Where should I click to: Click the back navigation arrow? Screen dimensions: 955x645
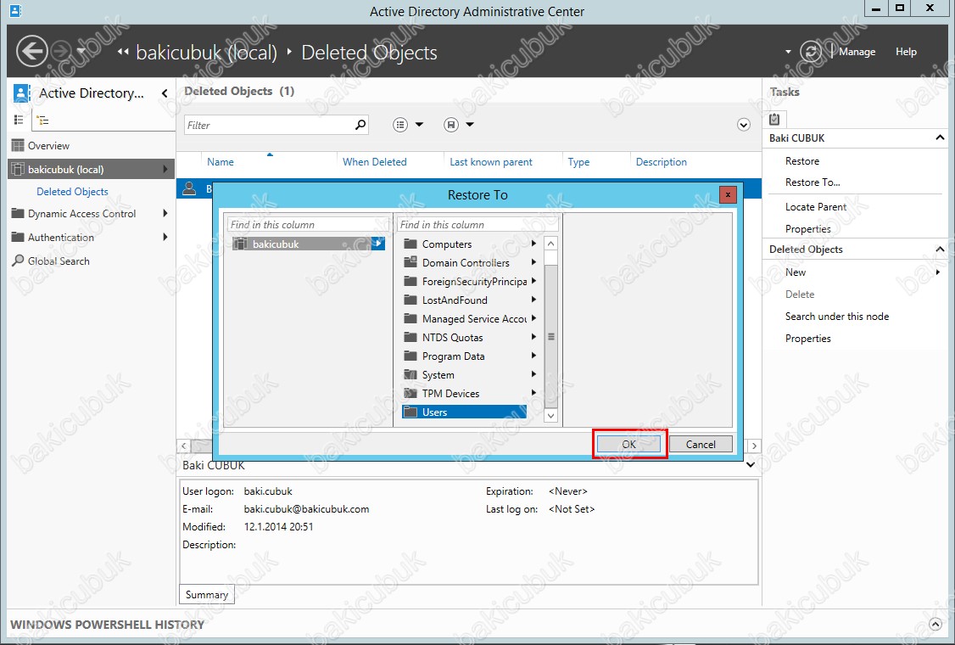coord(31,51)
